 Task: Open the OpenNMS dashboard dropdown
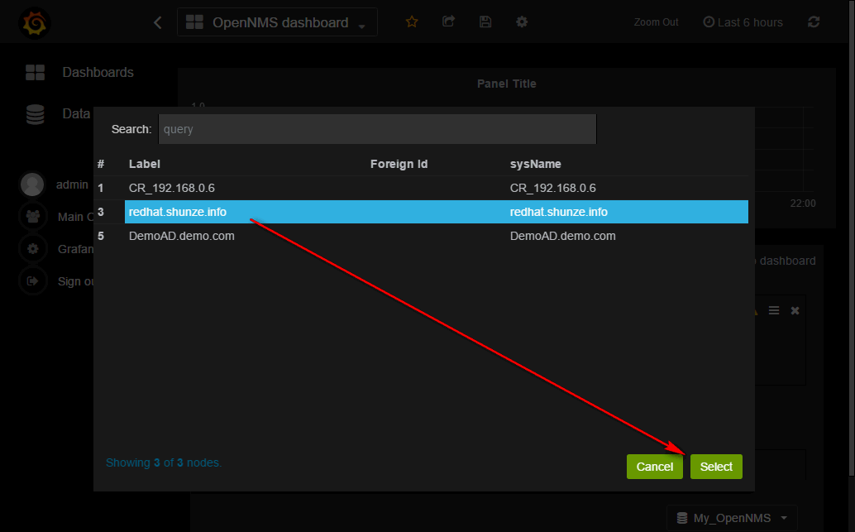coord(277,22)
